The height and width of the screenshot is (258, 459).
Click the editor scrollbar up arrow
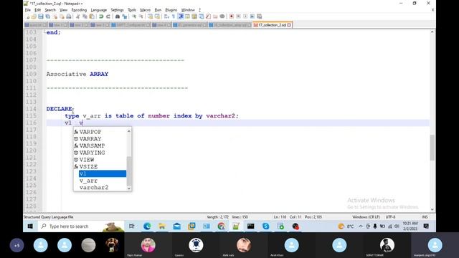pyautogui.click(x=432, y=32)
